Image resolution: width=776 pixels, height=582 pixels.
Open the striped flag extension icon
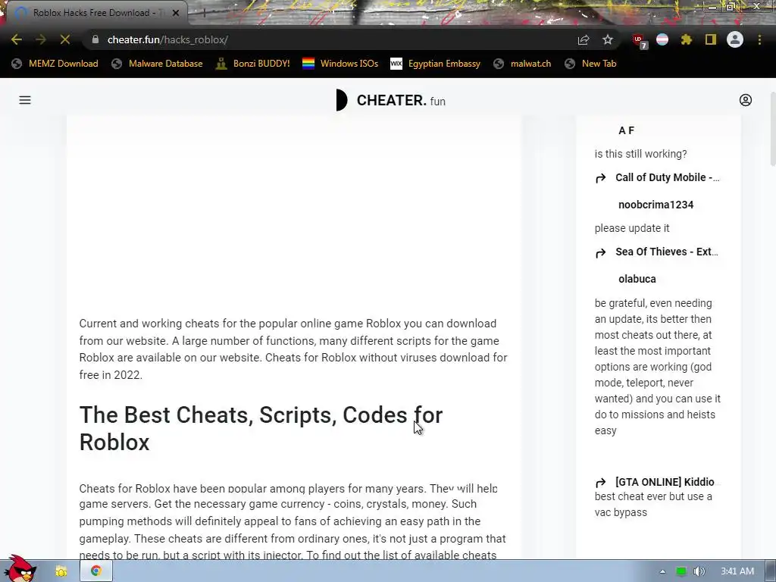coord(662,39)
